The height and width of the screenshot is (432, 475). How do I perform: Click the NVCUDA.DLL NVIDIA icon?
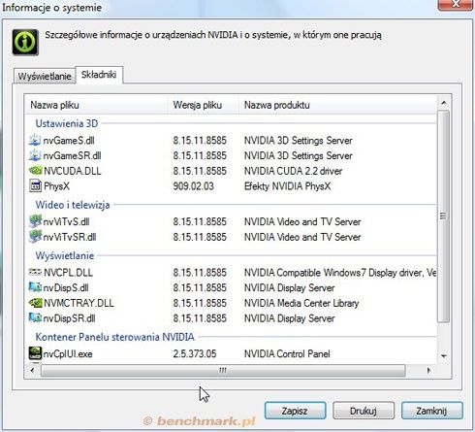point(35,171)
